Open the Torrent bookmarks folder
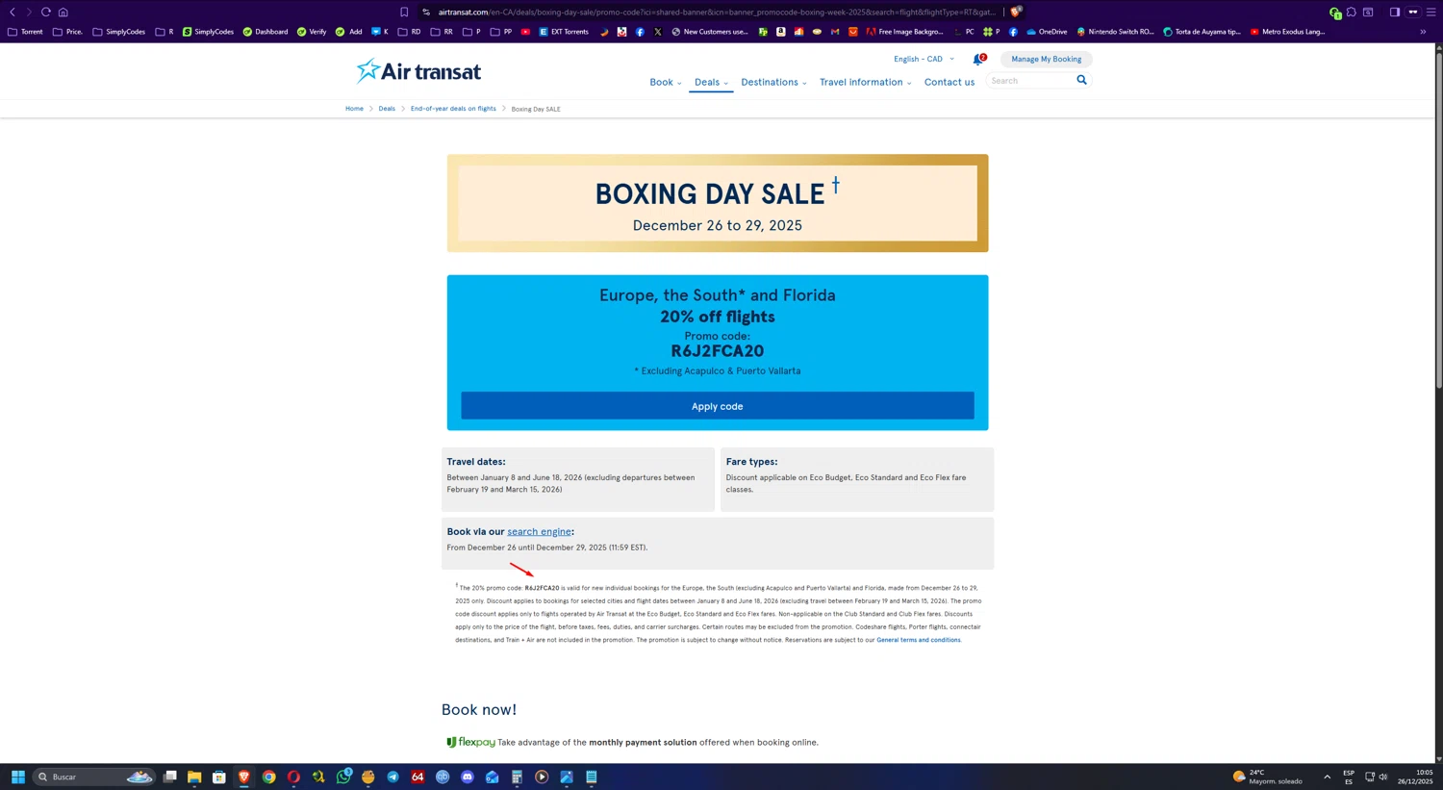The width and height of the screenshot is (1443, 790). pos(25,32)
